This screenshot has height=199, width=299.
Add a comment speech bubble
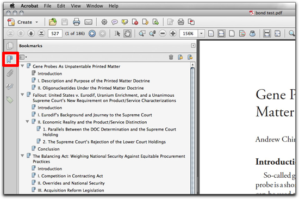114,22
